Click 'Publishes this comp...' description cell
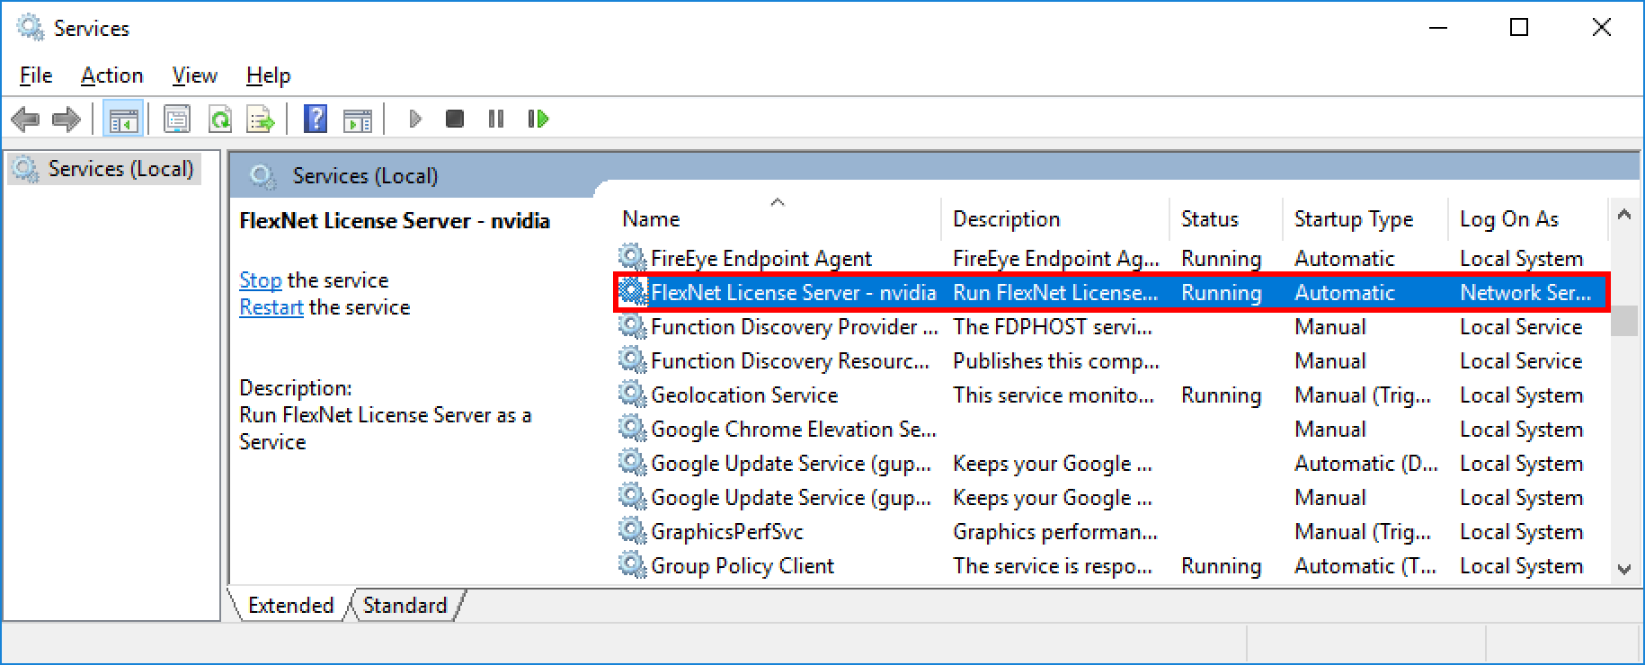The height and width of the screenshot is (665, 1645). [1056, 360]
